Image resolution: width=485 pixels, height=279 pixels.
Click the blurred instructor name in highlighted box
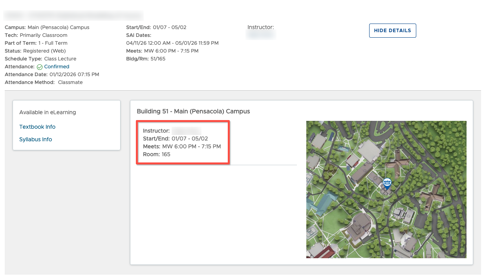click(x=186, y=131)
